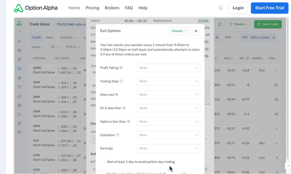The image size is (291, 174).
Task: Click the sidebar hamburger menu icon
Action: point(20,31)
